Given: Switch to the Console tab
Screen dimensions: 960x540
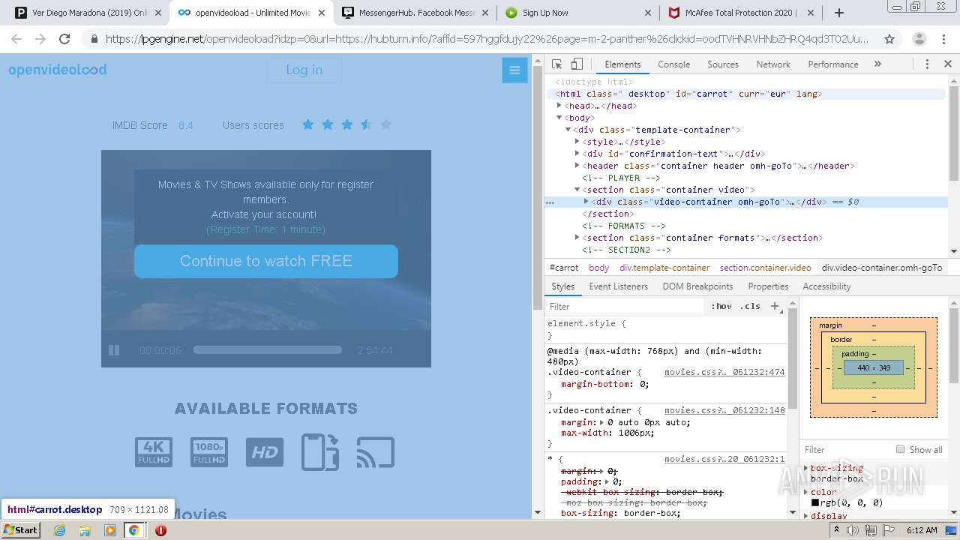Looking at the screenshot, I should (673, 64).
